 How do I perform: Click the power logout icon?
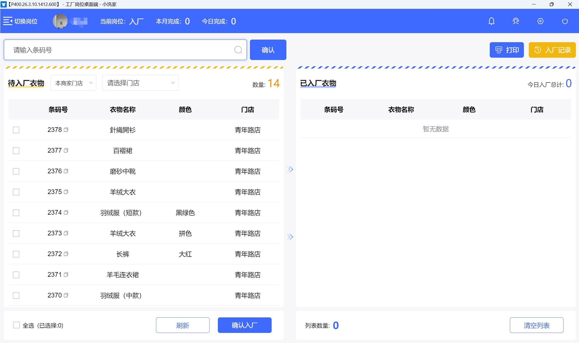coord(565,21)
